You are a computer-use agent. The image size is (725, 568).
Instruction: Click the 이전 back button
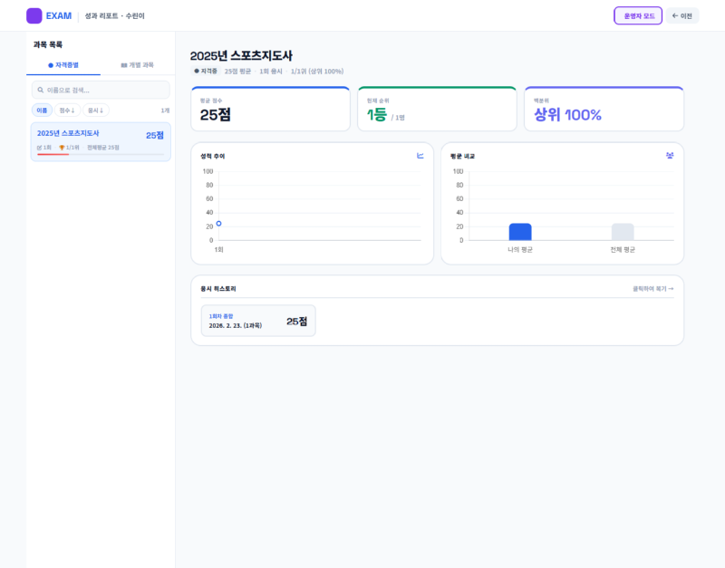(x=682, y=15)
